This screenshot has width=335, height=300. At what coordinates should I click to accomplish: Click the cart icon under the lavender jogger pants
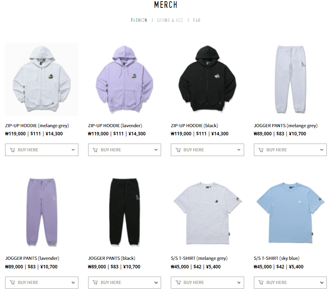tap(12, 282)
